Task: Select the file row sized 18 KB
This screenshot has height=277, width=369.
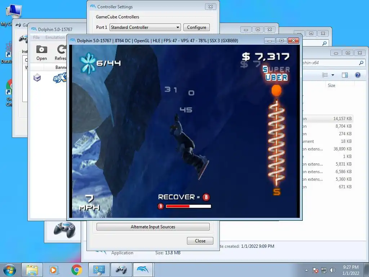Action: (x=328, y=141)
